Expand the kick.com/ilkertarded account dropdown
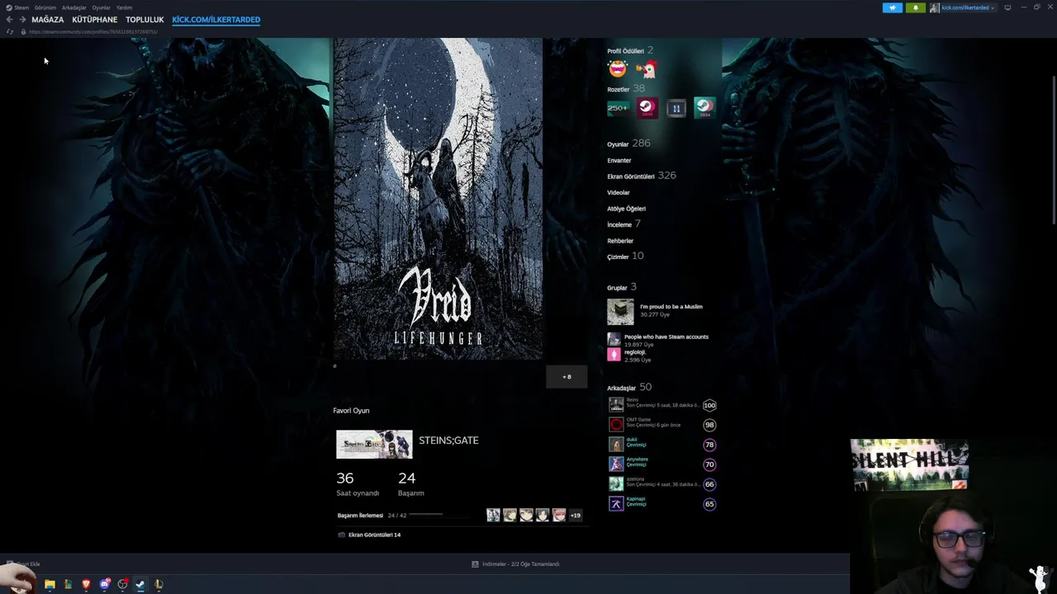 pos(963,7)
